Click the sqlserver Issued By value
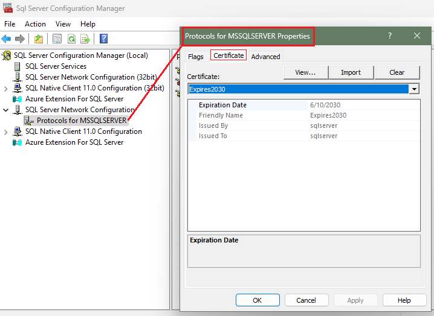This screenshot has height=316, width=434. point(324,125)
